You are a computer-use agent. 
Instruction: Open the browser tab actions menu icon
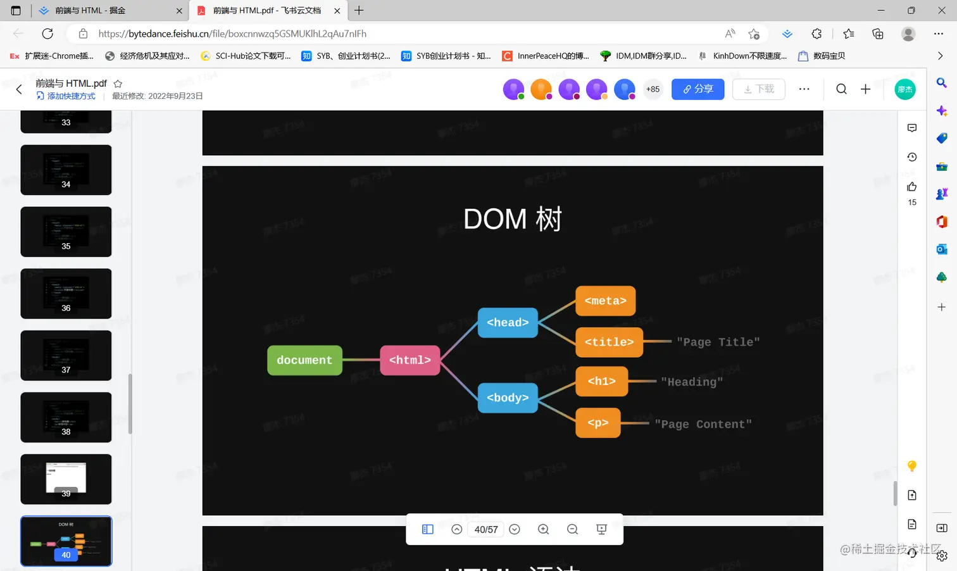pyautogui.click(x=16, y=10)
